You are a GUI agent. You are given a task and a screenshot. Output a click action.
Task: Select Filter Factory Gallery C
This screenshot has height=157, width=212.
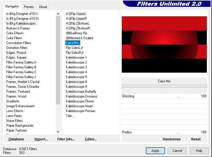(x=21, y=72)
